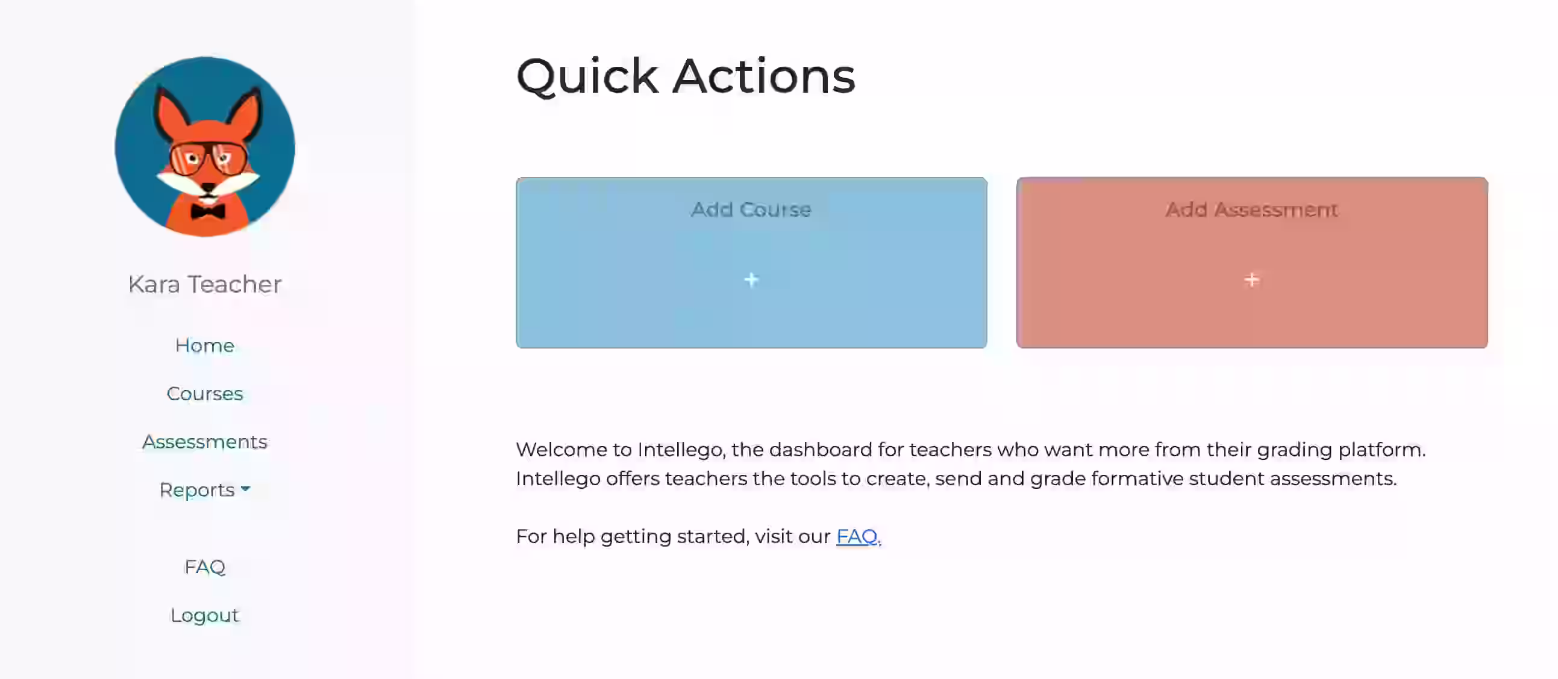Click the Add Course label text
This screenshot has height=679, width=1558.
coord(751,209)
